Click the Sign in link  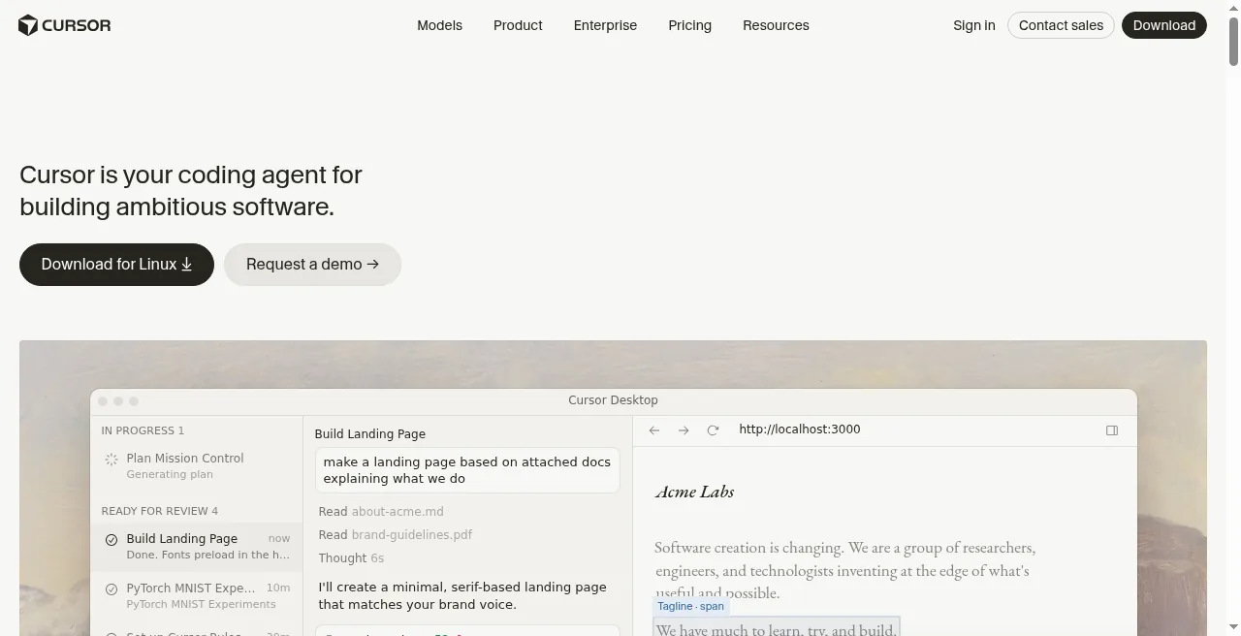[973, 25]
